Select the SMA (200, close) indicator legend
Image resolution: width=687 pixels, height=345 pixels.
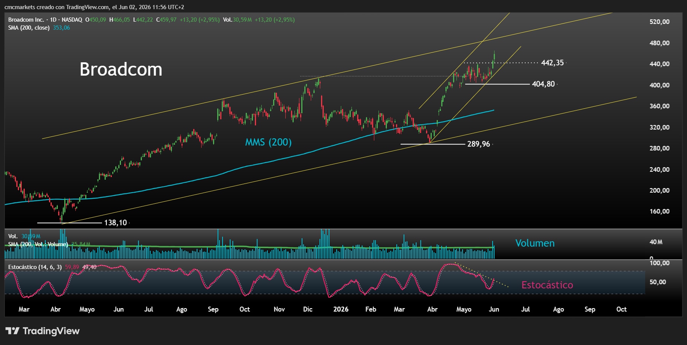29,28
